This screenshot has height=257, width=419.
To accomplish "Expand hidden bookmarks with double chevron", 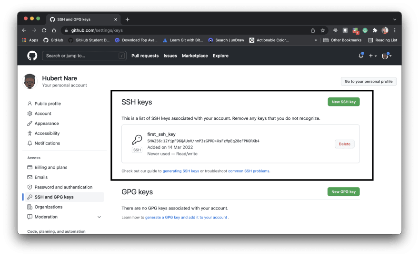I will [x=316, y=40].
